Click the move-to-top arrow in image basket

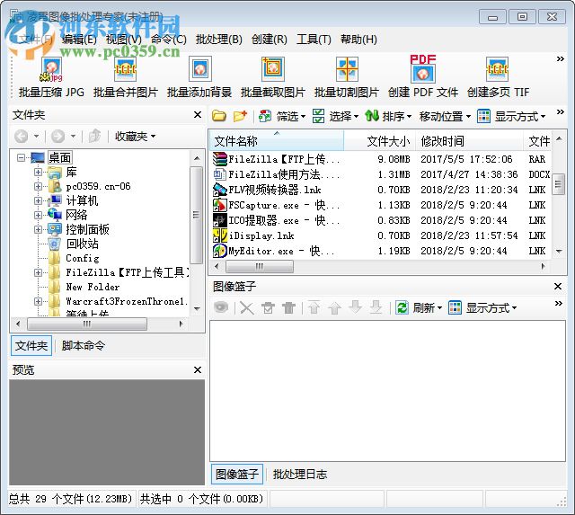click(314, 307)
